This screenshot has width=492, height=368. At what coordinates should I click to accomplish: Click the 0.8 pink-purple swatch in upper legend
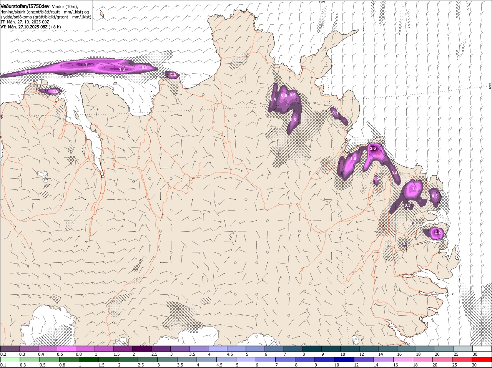pos(85,349)
